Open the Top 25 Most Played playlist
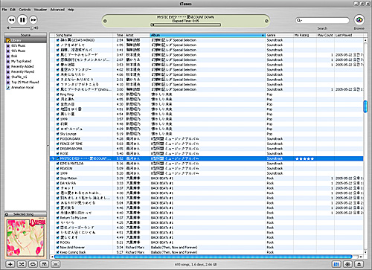The height and width of the screenshot is (270, 372). (x=25, y=82)
